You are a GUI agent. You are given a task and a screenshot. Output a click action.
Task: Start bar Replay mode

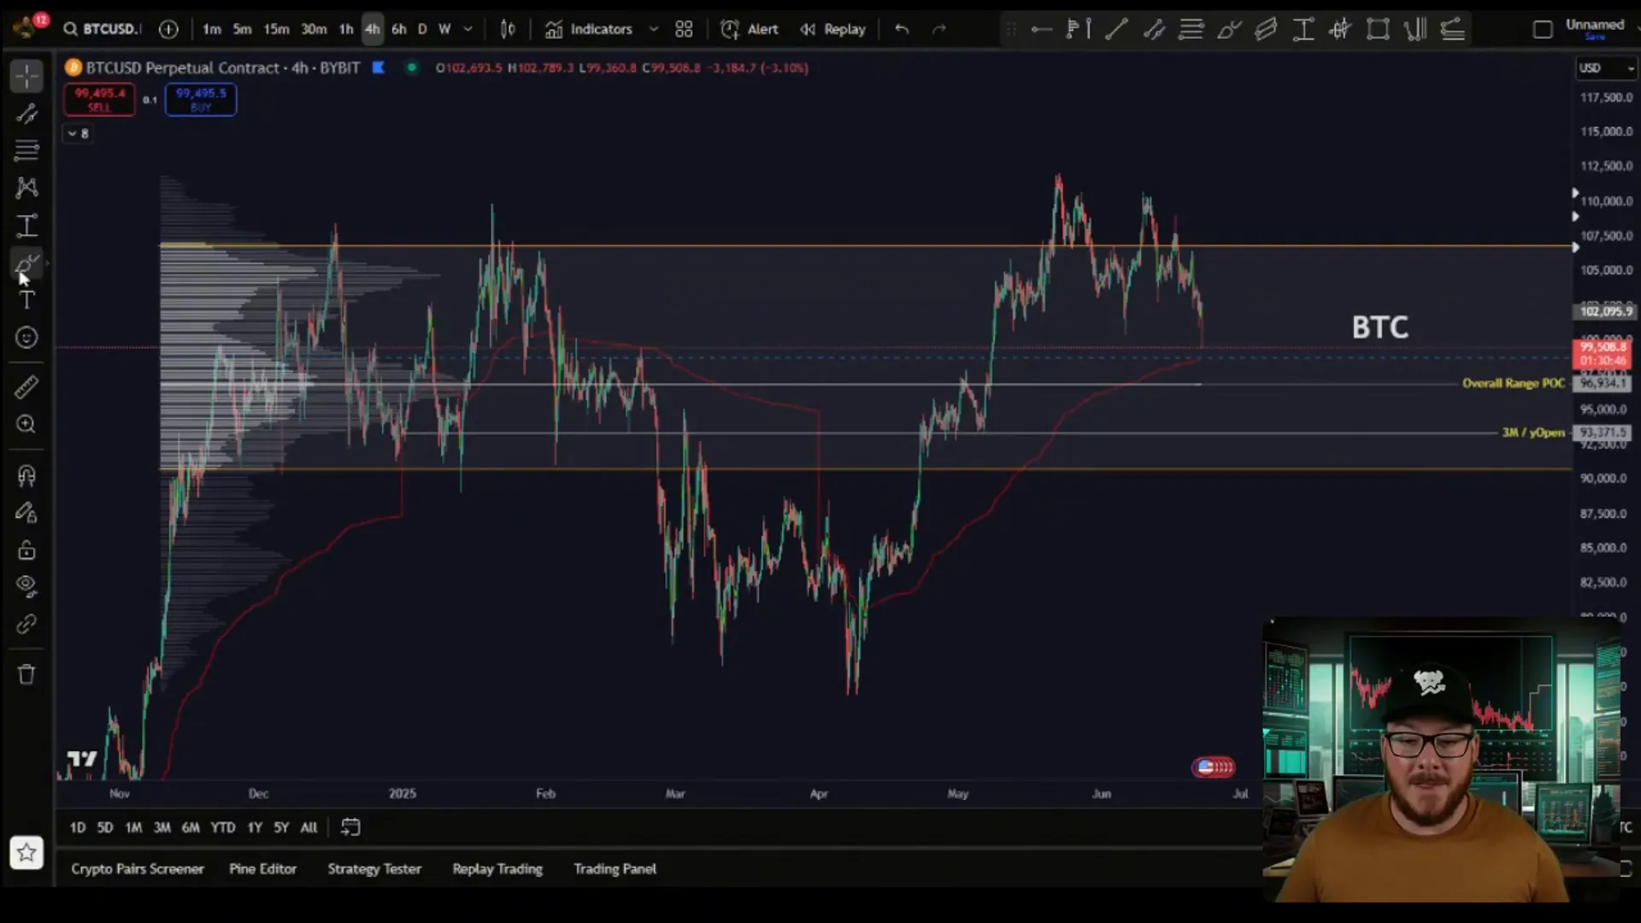tap(832, 29)
